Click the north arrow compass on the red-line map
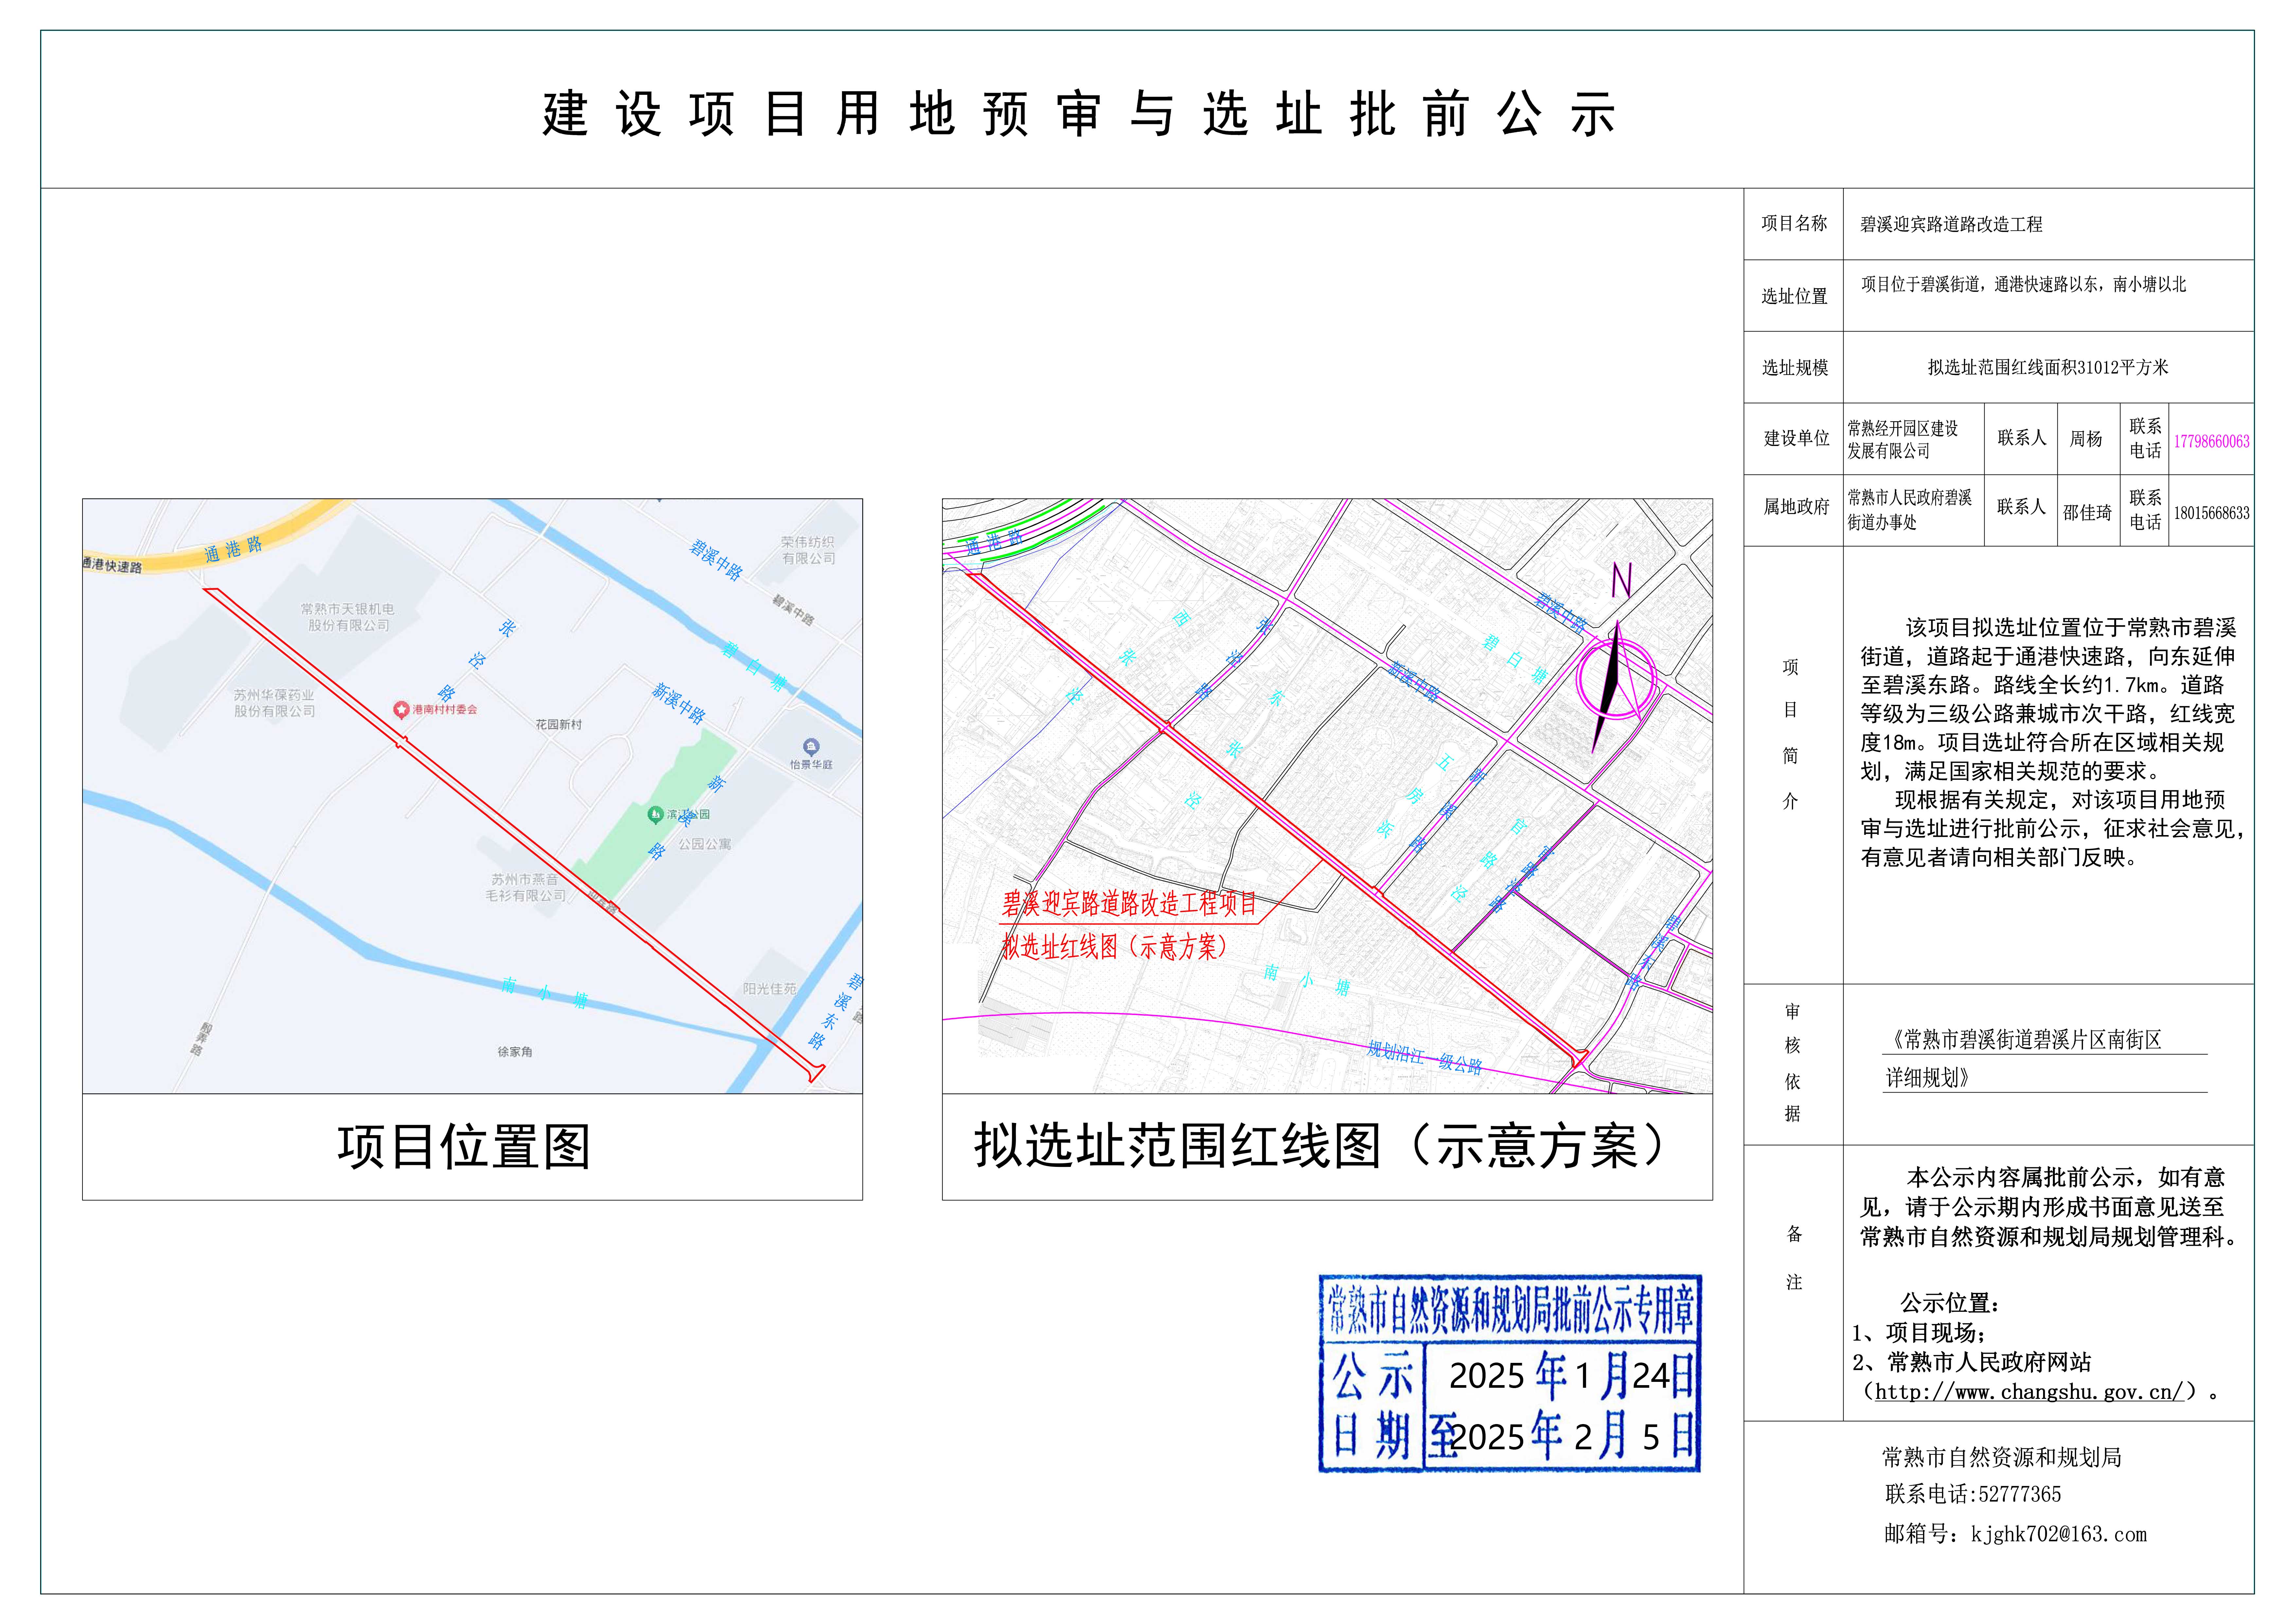Image resolution: width=2296 pixels, height=1624 pixels. point(1616,680)
